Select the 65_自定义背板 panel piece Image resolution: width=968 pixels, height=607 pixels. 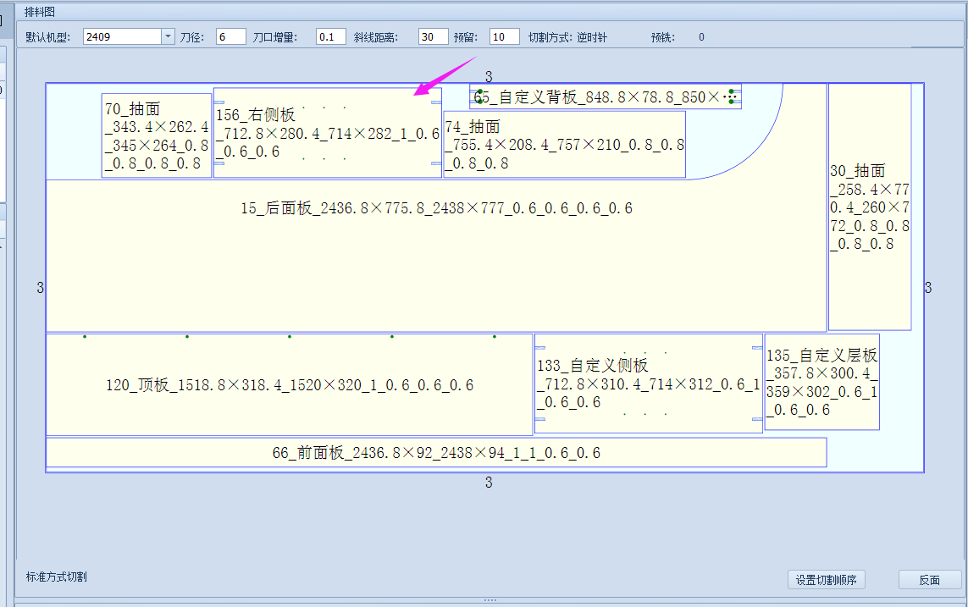pos(606,97)
